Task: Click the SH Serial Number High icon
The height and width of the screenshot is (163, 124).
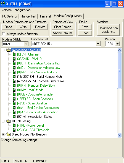Action: 14,77
